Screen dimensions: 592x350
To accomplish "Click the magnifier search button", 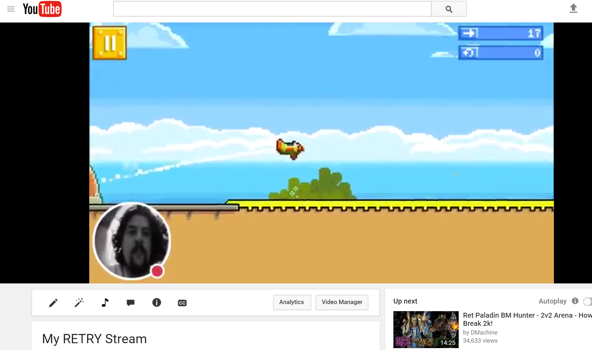I will [449, 9].
